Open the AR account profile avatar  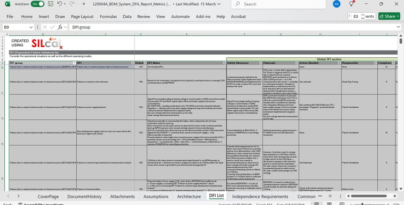tap(337, 4)
